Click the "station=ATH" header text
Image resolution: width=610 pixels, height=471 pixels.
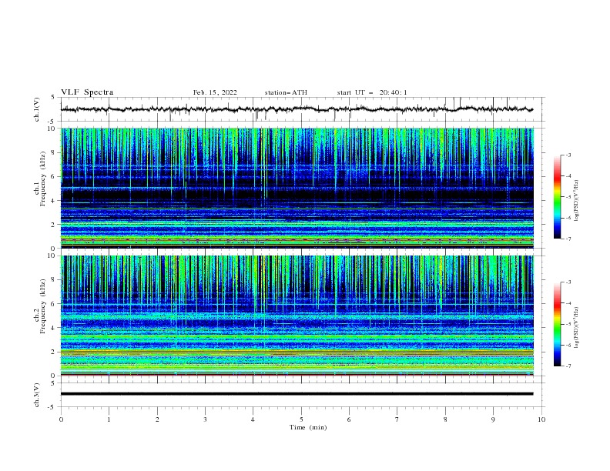tap(286, 92)
